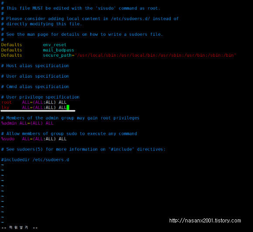Viewport: 253px width, 232px height.
Task: Click the red secure_path directory string
Action: pyautogui.click(x=155, y=55)
